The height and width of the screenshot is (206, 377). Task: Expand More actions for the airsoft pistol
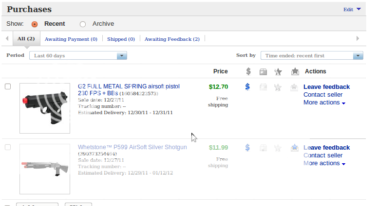pyautogui.click(x=324, y=103)
